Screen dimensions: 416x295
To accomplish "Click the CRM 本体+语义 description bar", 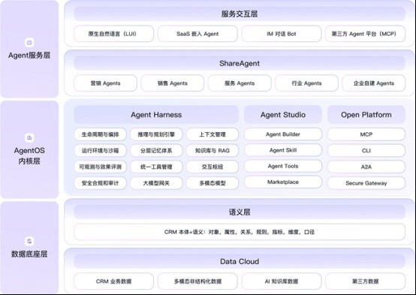I will tap(240, 232).
